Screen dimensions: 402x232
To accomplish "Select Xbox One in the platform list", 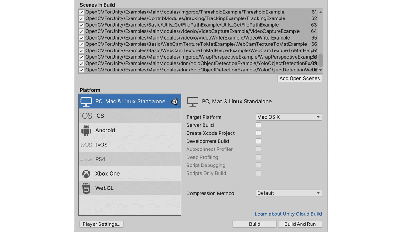I will [x=130, y=174].
